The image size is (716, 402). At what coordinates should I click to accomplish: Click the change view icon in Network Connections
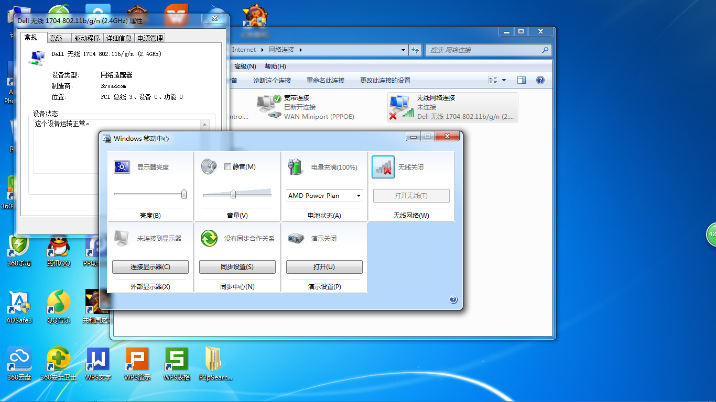[493, 80]
